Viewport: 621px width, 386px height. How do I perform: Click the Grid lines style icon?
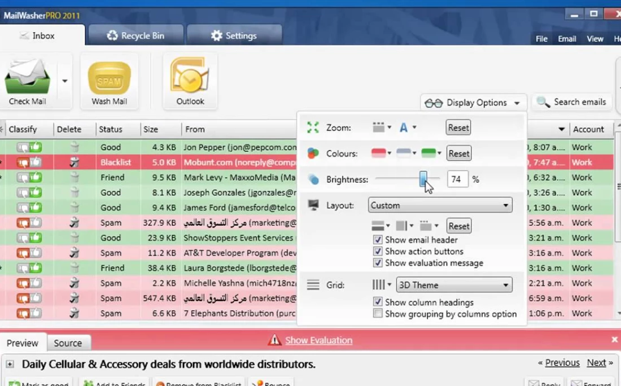(x=378, y=285)
